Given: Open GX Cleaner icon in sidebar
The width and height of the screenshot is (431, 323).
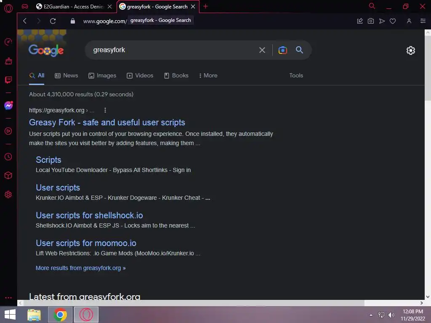Looking at the screenshot, I should pyautogui.click(x=8, y=61).
